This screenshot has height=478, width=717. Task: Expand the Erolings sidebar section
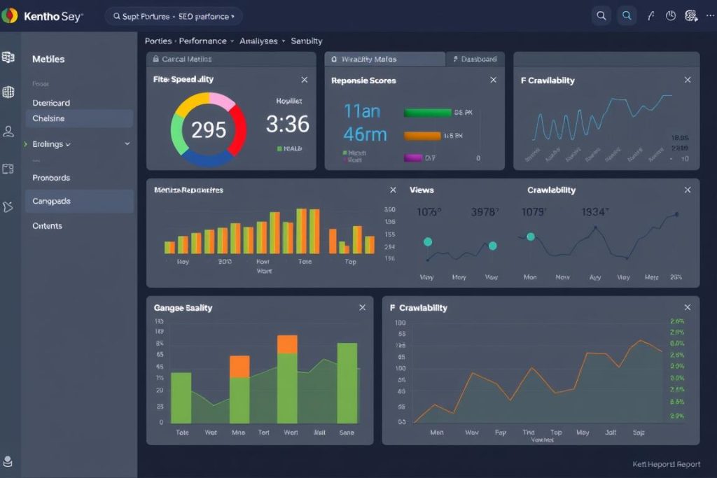(127, 144)
